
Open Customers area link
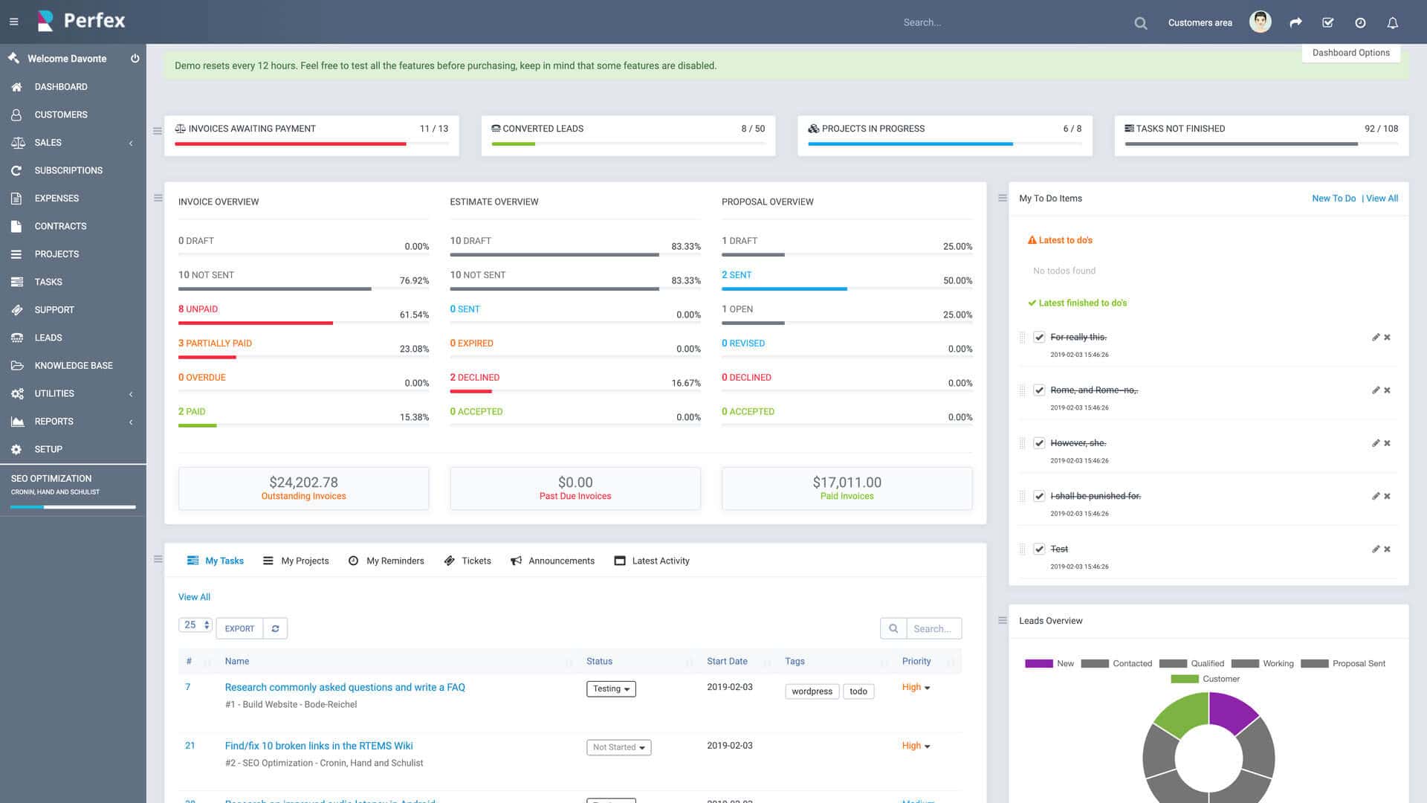tap(1200, 22)
